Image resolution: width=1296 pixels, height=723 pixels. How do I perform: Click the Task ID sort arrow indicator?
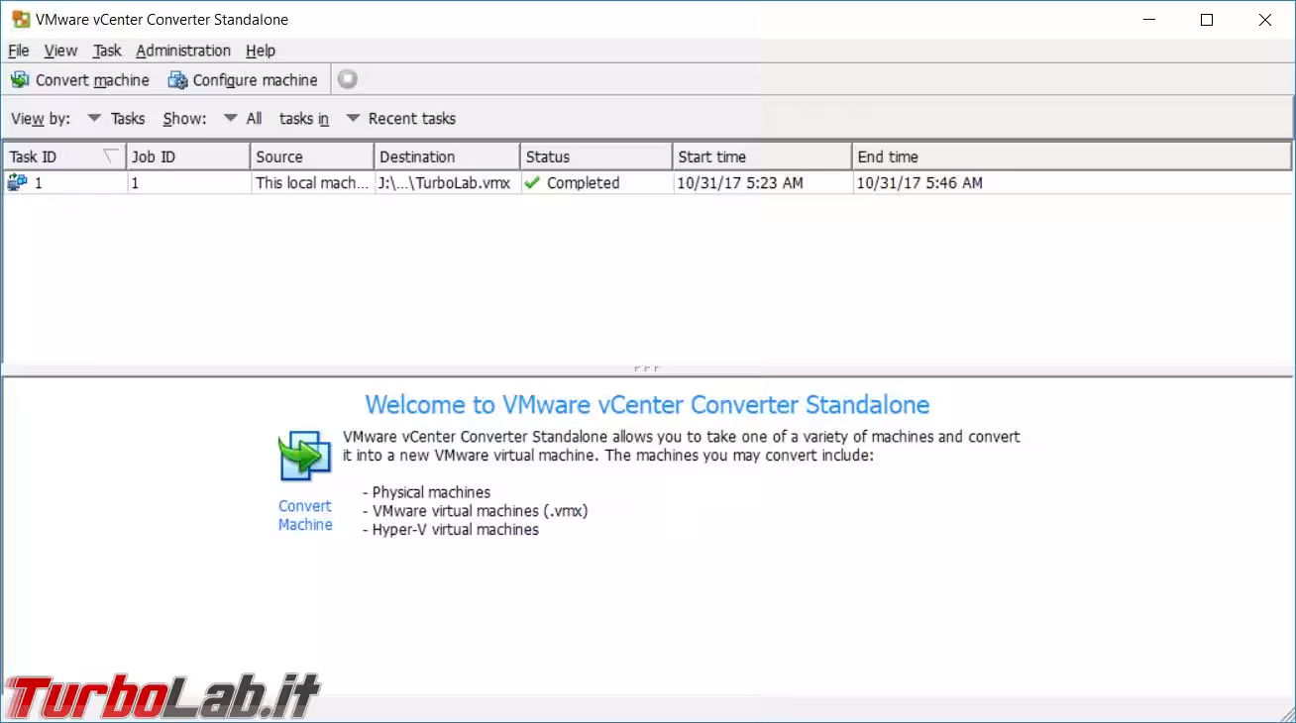pos(109,156)
